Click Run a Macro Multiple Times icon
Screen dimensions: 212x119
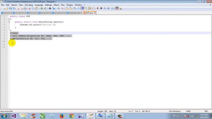pyautogui.click(x=108, y=8)
